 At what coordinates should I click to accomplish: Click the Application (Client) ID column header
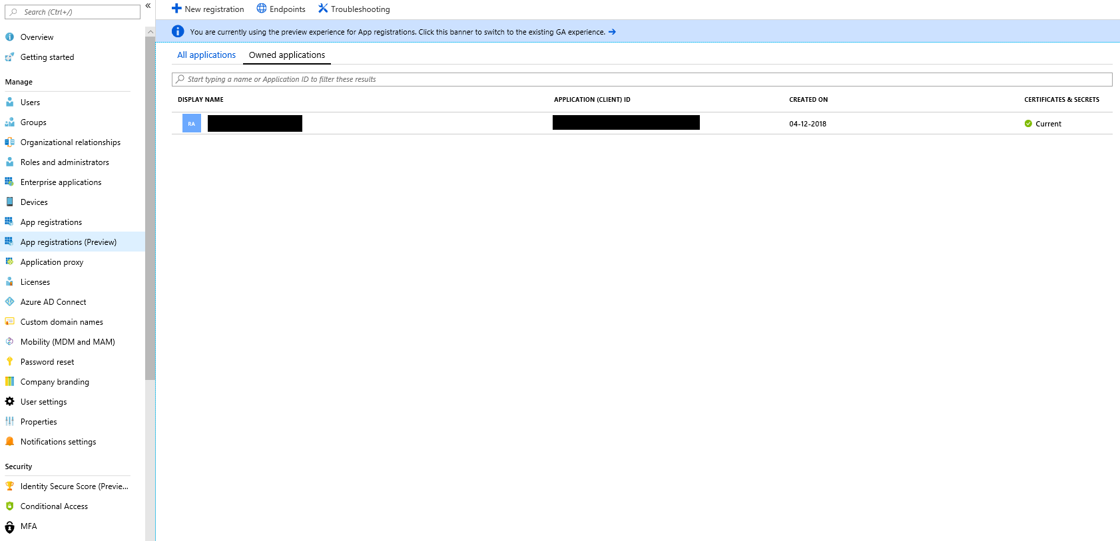[592, 100]
